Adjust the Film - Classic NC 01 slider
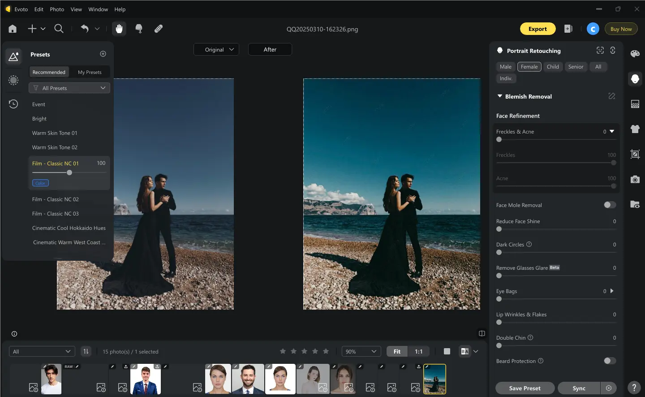The image size is (645, 397). pyautogui.click(x=69, y=173)
